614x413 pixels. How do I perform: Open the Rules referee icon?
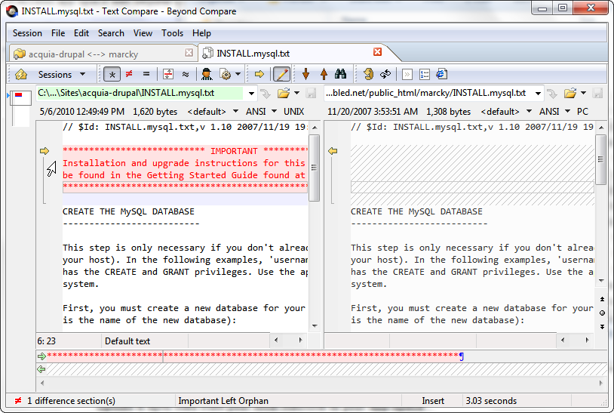point(207,74)
